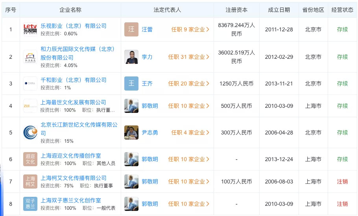Click the 双子惠兰 blue logo tile
Image resolution: width=358 pixels, height=216 pixels.
[x=30, y=204]
